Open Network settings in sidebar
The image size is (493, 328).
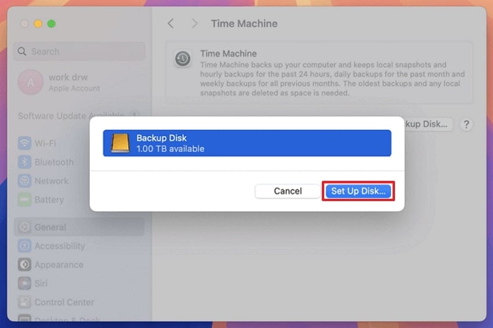click(79, 181)
